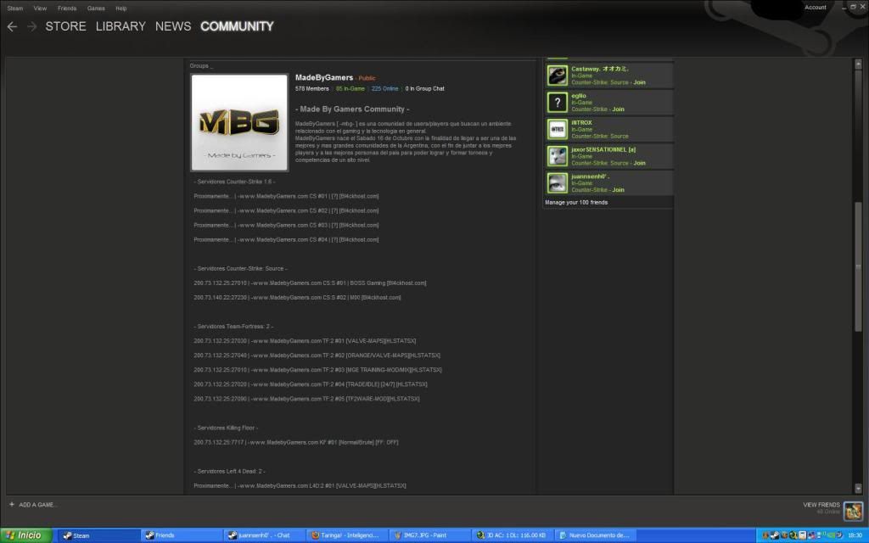The width and height of the screenshot is (869, 543).
Task: Click the 0 In Group Chat count
Action: coord(424,88)
